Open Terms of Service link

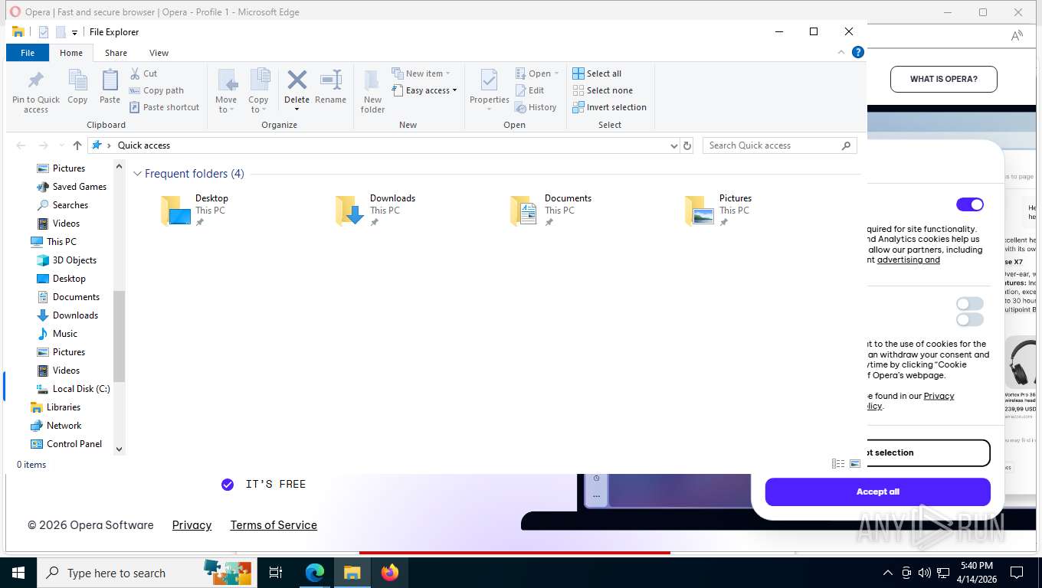274,525
